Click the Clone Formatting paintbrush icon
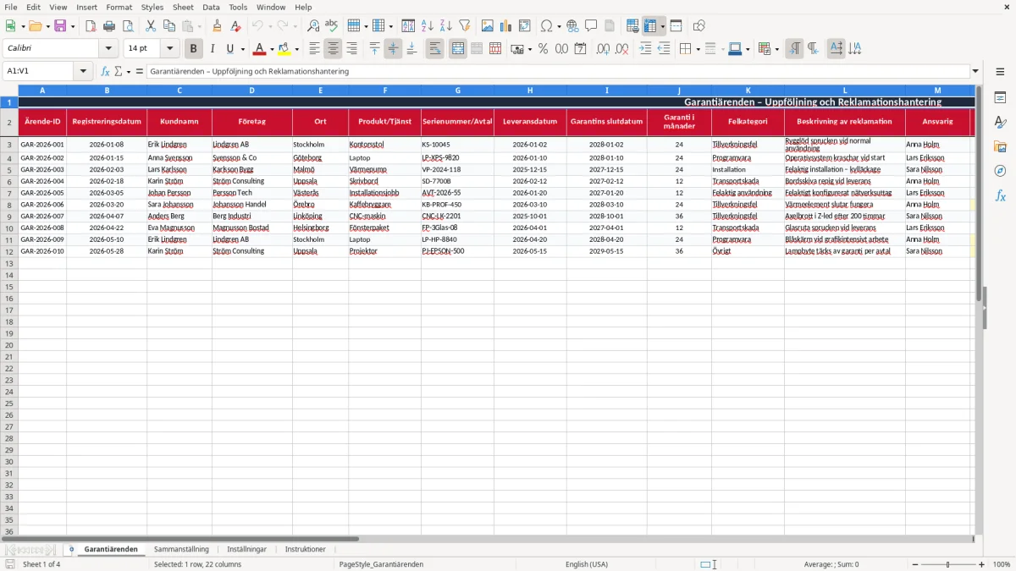Viewport: 1016px width, 571px height. [x=218, y=26]
